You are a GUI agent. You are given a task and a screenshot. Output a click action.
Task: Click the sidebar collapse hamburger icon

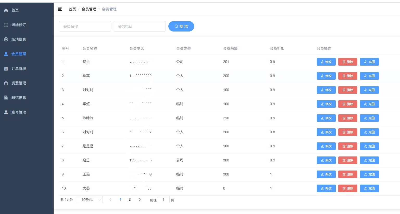[60, 9]
